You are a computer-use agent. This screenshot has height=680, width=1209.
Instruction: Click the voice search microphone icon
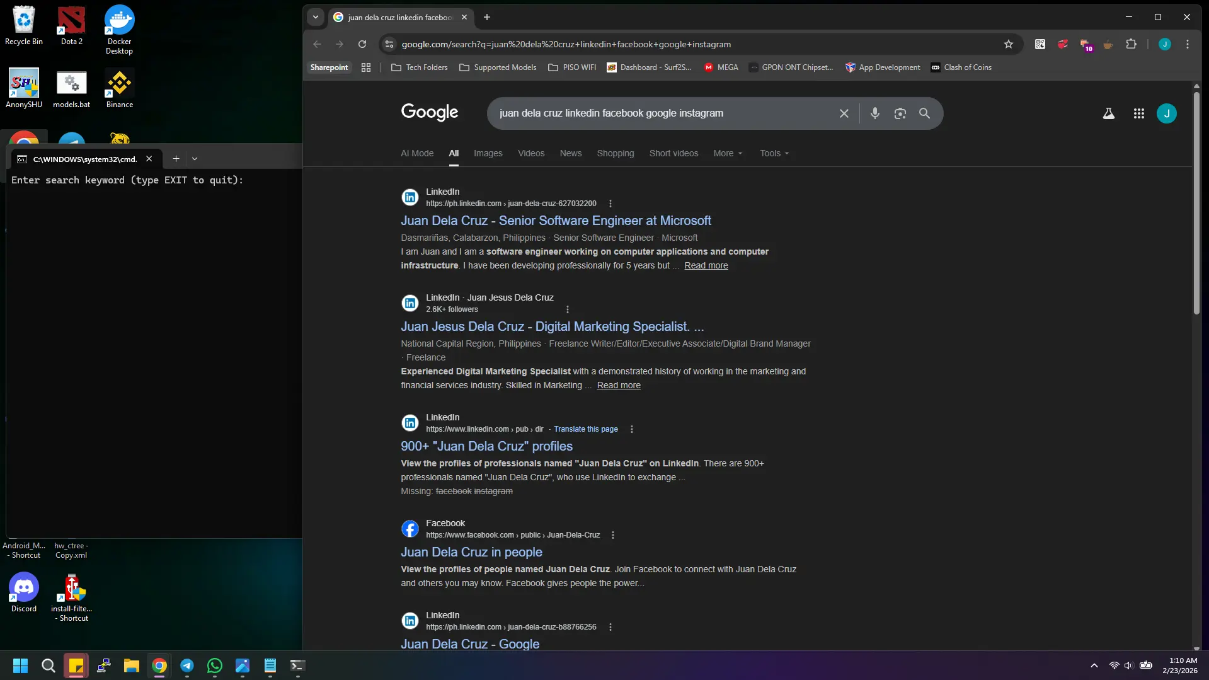[874, 113]
